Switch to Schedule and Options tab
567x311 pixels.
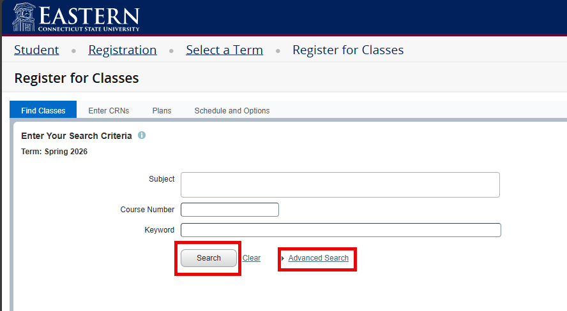click(x=232, y=110)
